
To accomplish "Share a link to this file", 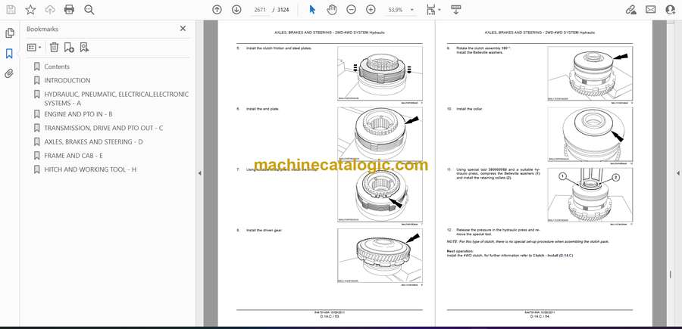I will (630, 10).
